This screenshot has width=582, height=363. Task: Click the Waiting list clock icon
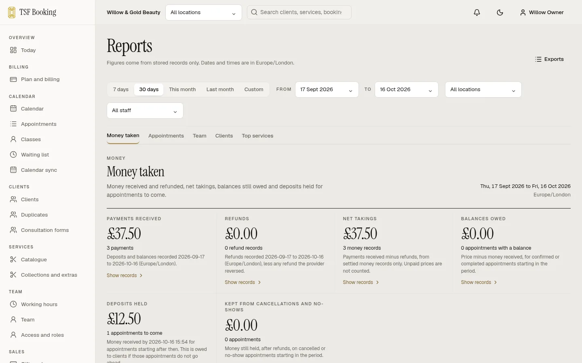(x=13, y=155)
